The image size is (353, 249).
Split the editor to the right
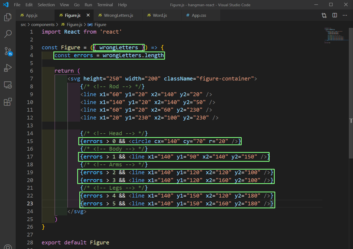[335, 15]
